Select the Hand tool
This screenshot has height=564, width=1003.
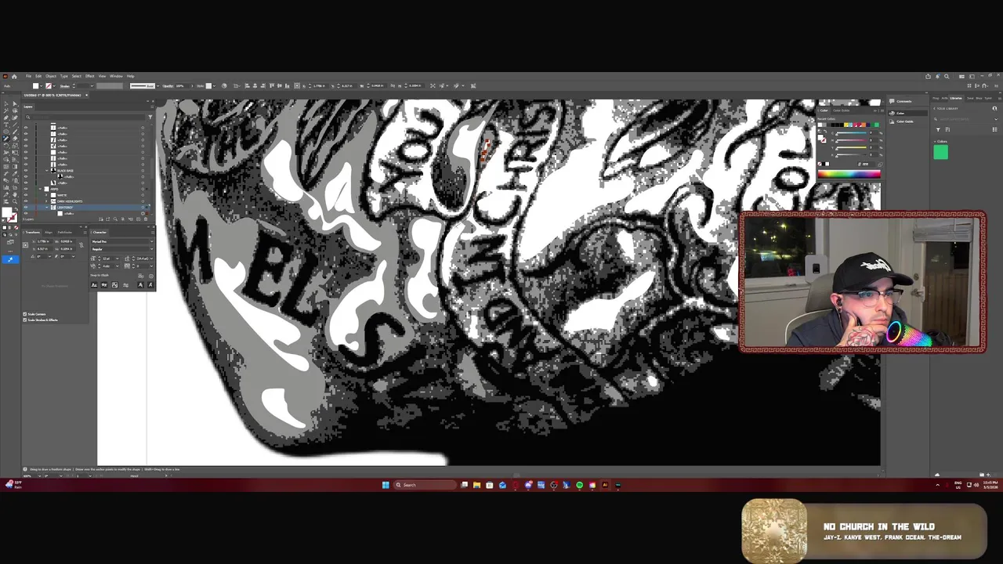tap(15, 194)
